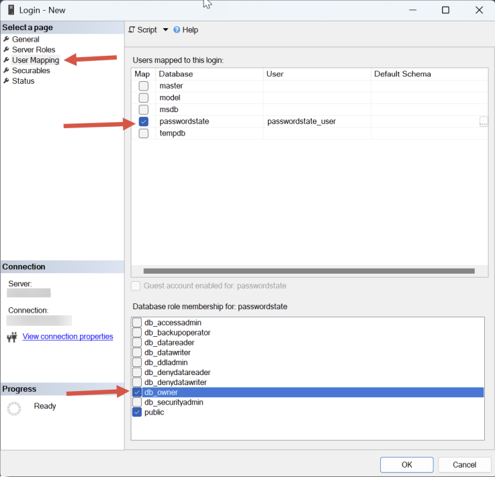This screenshot has width=495, height=477.
Task: Click the horizontal scrollbar of users list
Action: coord(309,271)
